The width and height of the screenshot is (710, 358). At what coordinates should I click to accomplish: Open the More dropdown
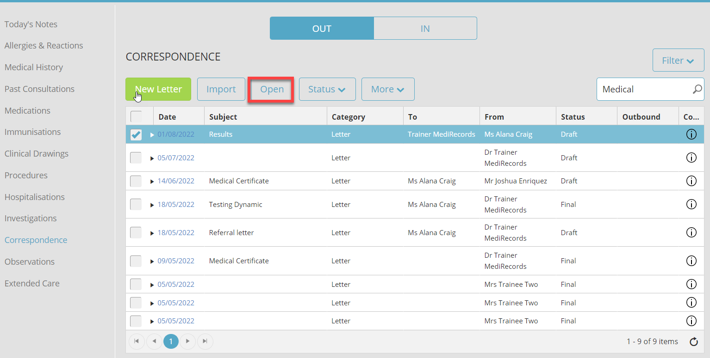click(x=388, y=89)
